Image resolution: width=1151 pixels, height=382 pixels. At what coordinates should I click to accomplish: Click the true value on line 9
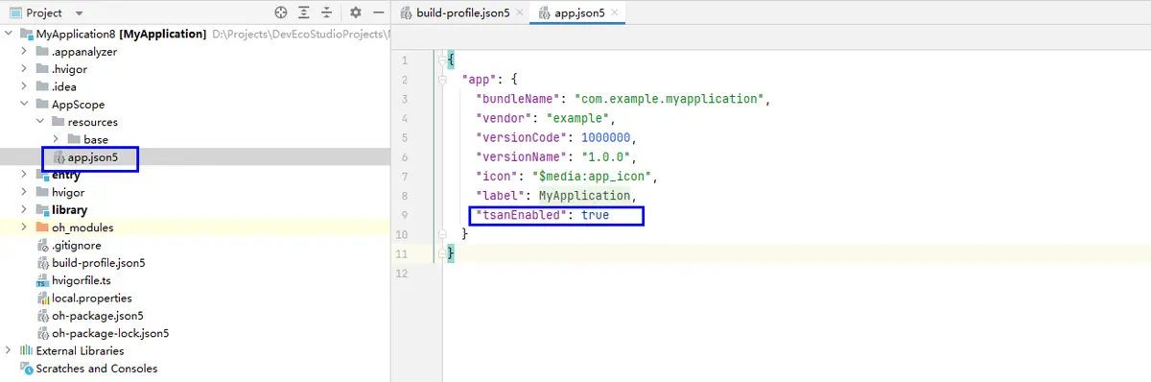(595, 215)
